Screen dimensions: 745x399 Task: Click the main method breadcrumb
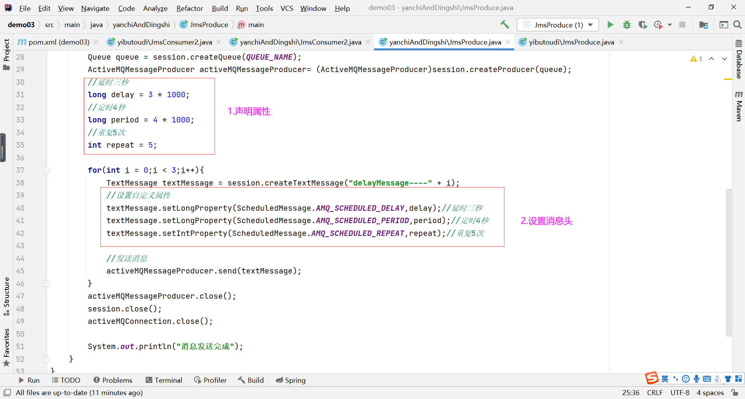[x=251, y=25]
